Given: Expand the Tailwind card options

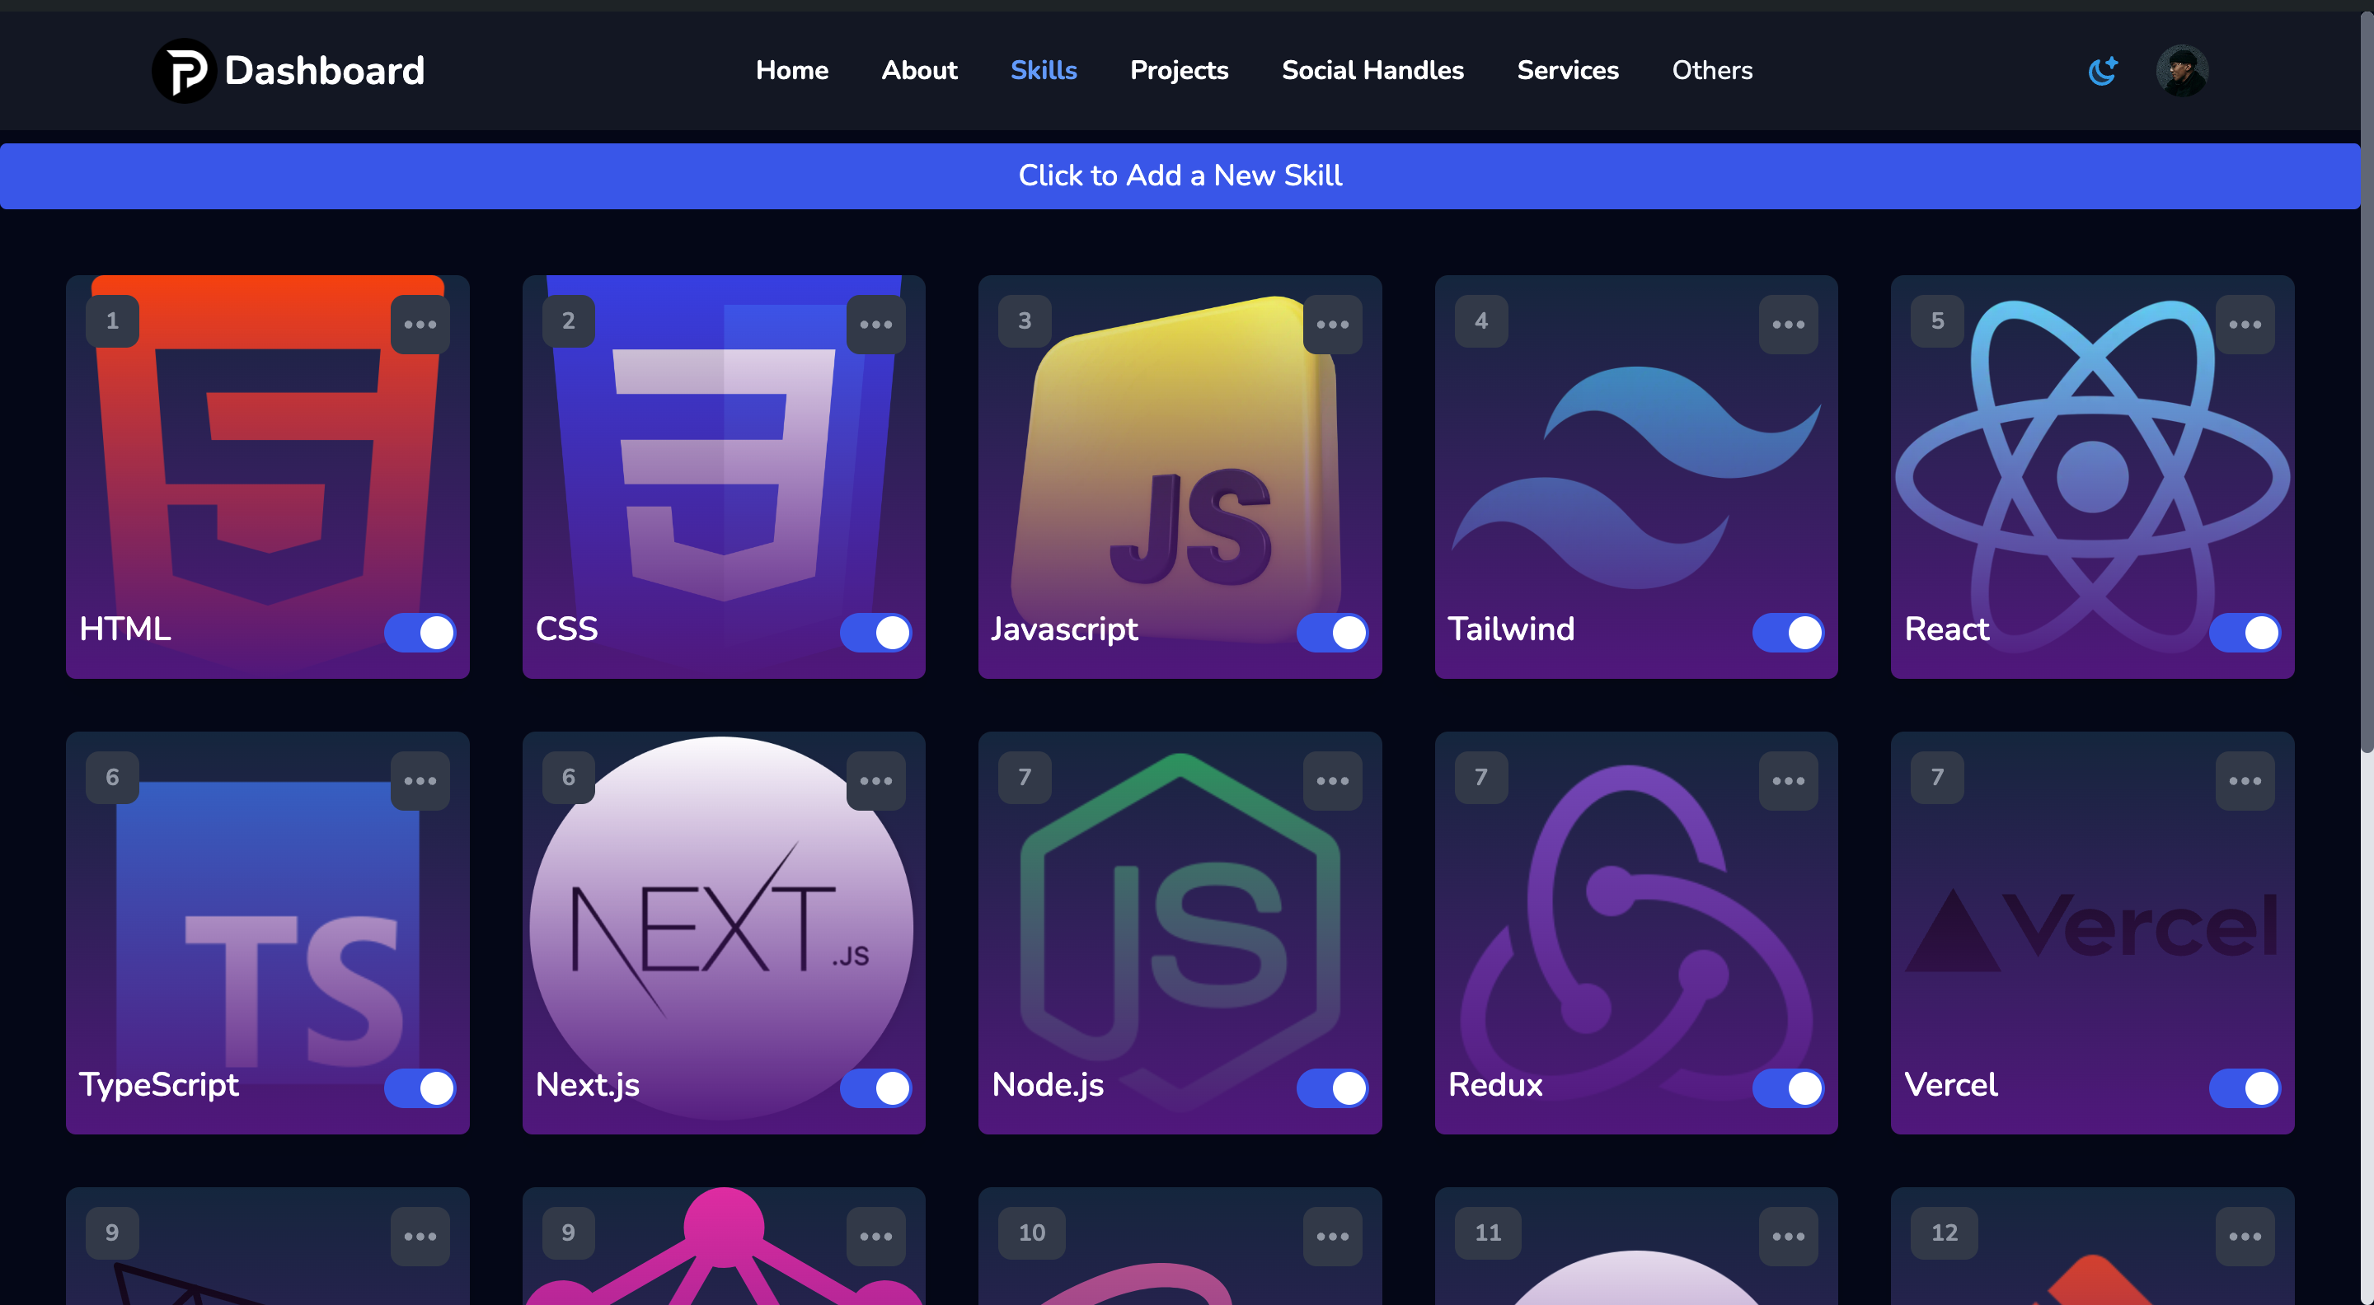Looking at the screenshot, I should [x=1788, y=324].
